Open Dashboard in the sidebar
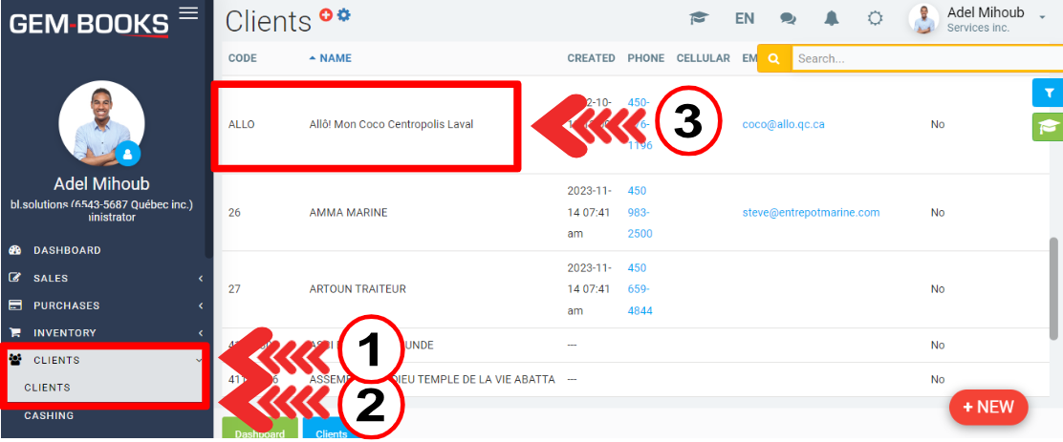The width and height of the screenshot is (1063, 442). [x=67, y=250]
